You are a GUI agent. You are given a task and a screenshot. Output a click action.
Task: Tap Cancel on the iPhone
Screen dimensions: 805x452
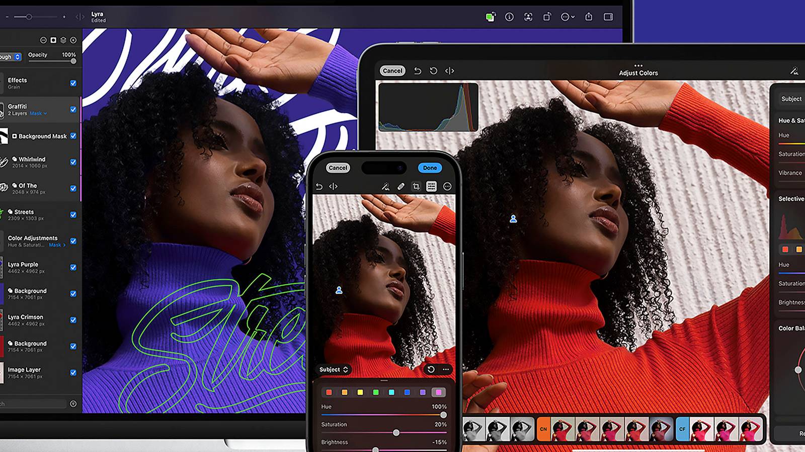[338, 168]
